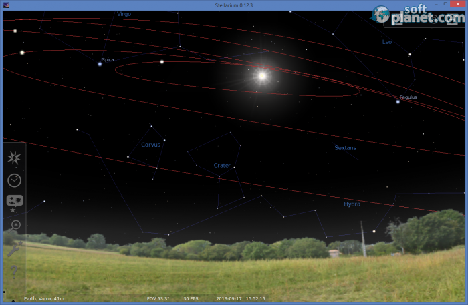This screenshot has width=468, height=305.
Task: Click the Crater constellation label
Action: click(x=222, y=165)
